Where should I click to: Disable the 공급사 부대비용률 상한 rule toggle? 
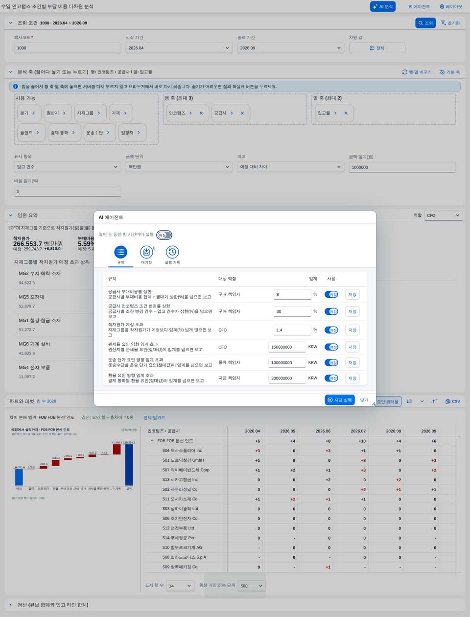331,294
